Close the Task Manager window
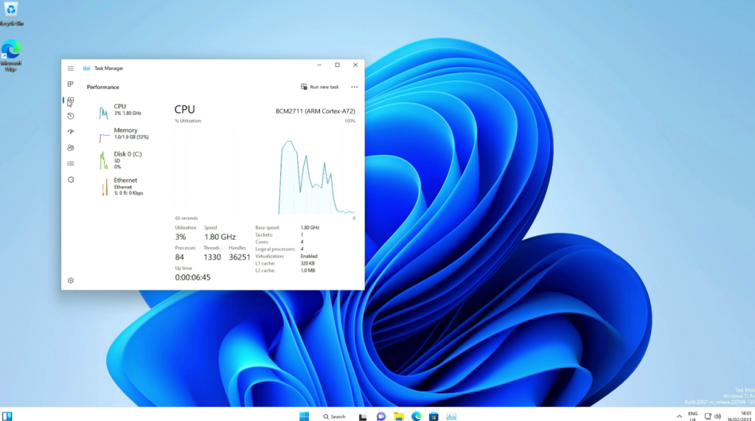This screenshot has height=421, width=755. tap(355, 65)
